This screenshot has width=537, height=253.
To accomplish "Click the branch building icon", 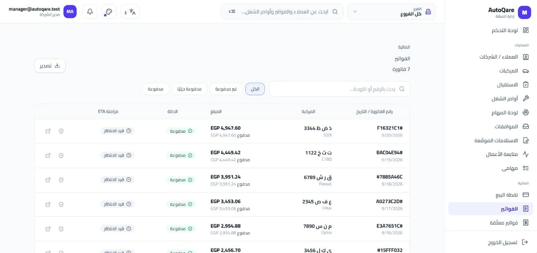I will 428,12.
